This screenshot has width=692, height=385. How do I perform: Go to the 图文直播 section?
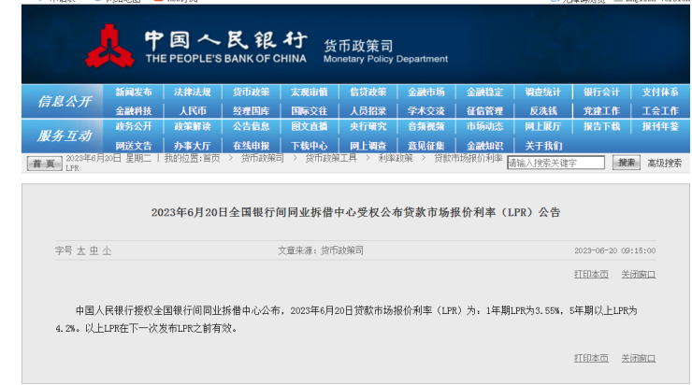point(309,126)
